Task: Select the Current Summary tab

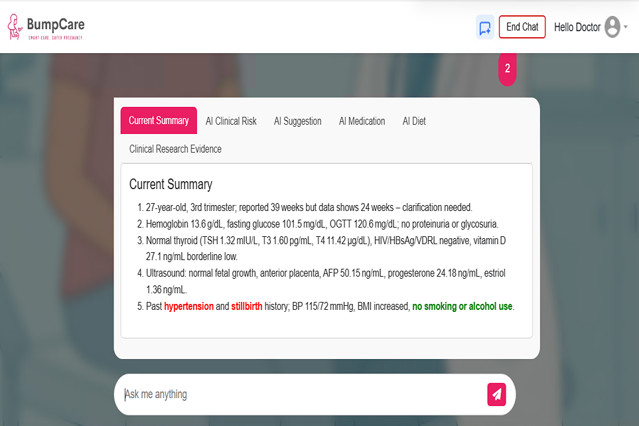Action: [159, 121]
